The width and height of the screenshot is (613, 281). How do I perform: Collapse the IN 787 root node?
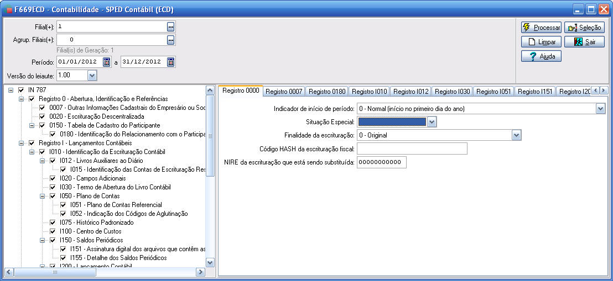(x=11, y=90)
